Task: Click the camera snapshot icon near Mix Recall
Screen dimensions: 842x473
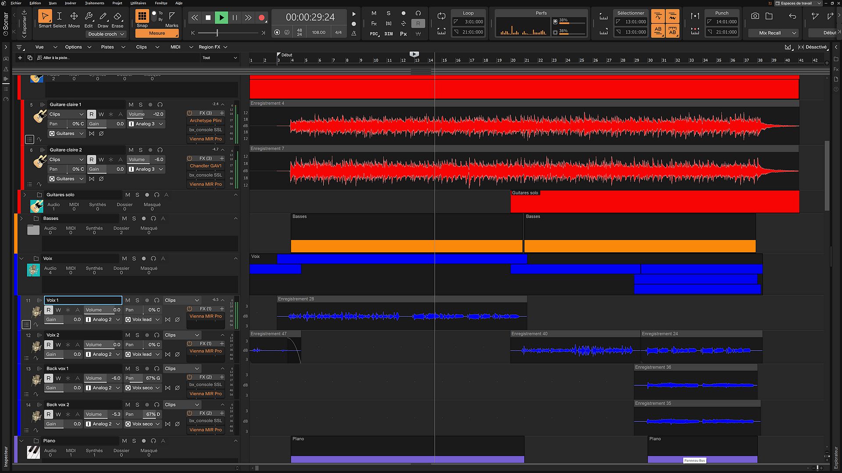Action: [x=755, y=16]
